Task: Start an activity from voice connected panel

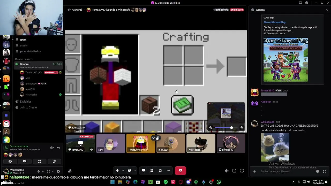Action: coord(40,161)
